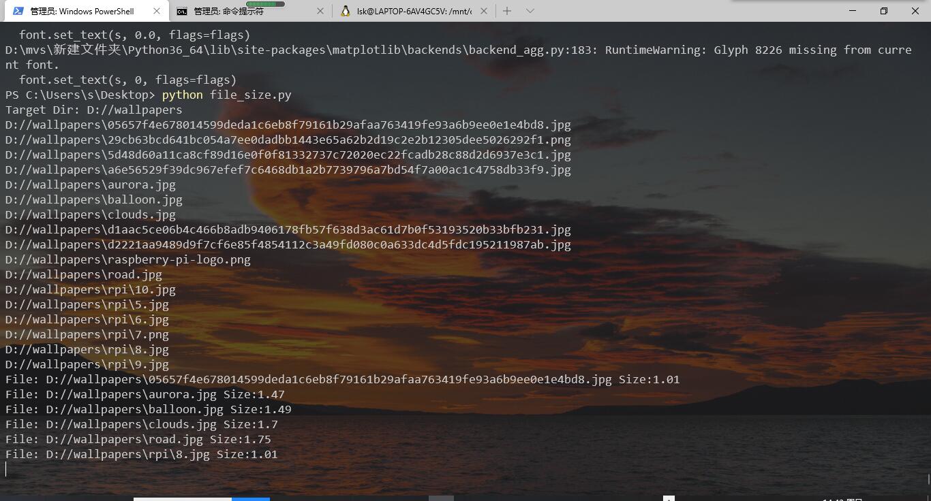This screenshot has width=931, height=501.
Task: Click the 'D://wallpapers\rpi\7.png' line
Action: point(87,334)
